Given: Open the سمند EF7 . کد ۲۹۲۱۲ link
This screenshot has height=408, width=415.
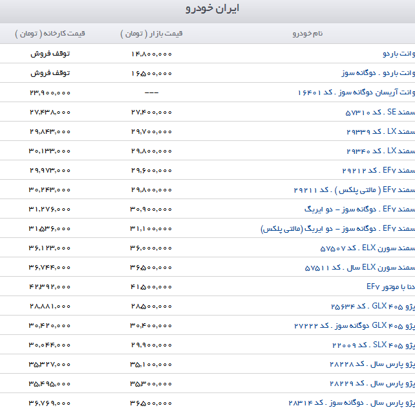Looking at the screenshot, I should coord(378,170).
